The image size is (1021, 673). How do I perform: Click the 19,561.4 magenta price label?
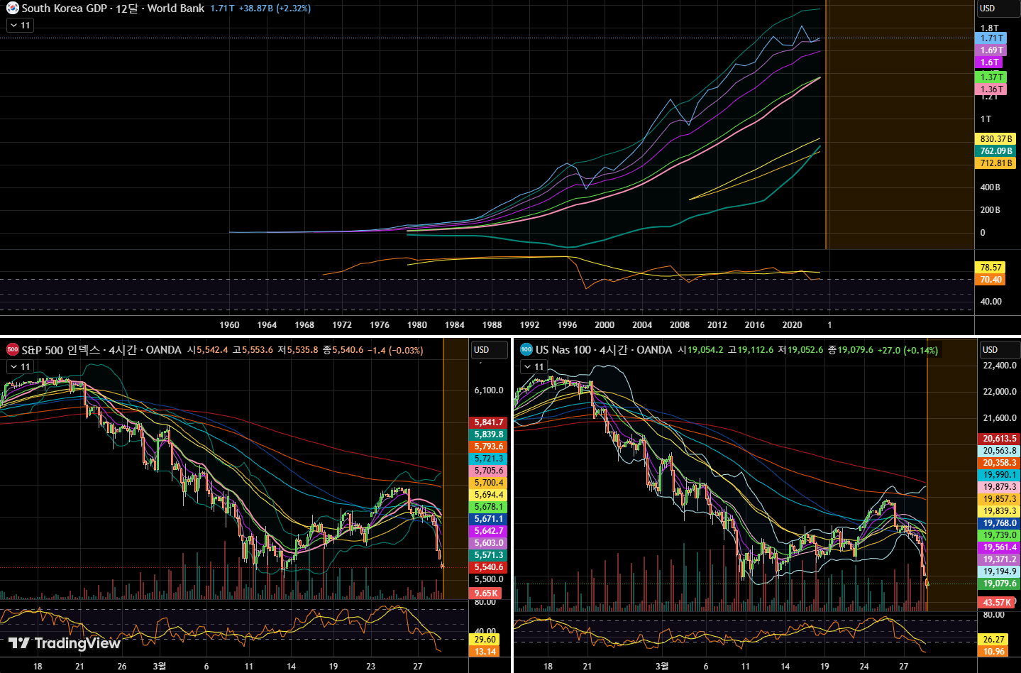[999, 547]
